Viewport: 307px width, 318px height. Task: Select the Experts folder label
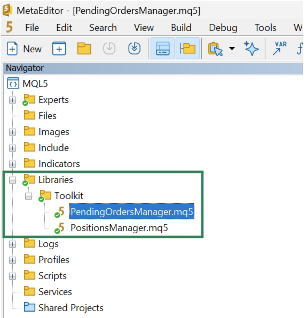(x=54, y=100)
